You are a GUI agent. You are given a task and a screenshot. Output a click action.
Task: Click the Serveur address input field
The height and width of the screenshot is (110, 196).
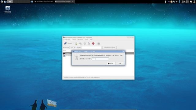pos(92,48)
